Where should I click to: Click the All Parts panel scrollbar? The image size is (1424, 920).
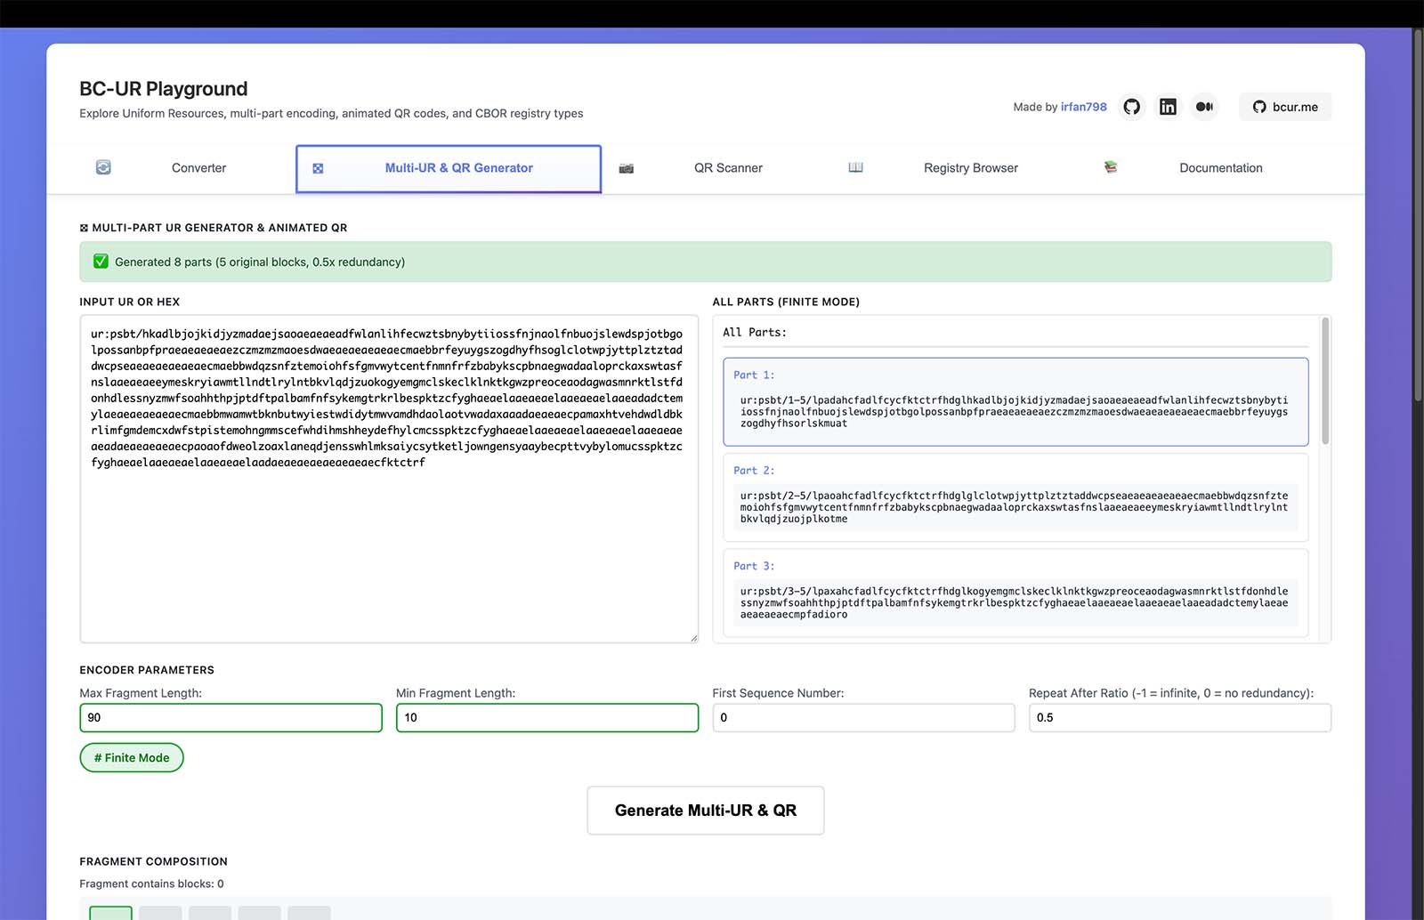coord(1325,383)
